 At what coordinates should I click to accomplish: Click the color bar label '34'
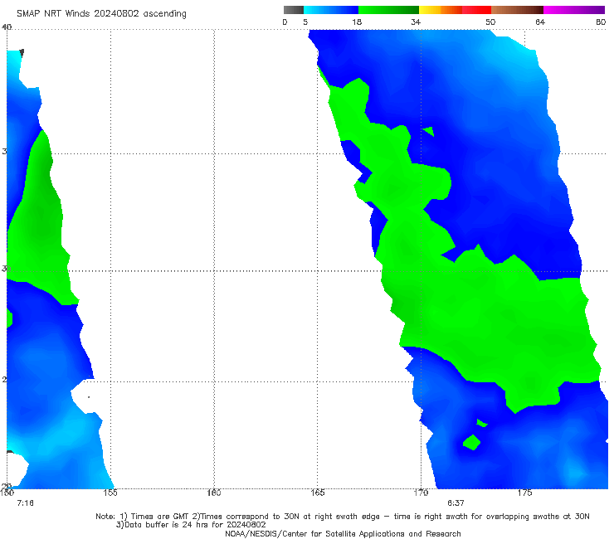416,22
